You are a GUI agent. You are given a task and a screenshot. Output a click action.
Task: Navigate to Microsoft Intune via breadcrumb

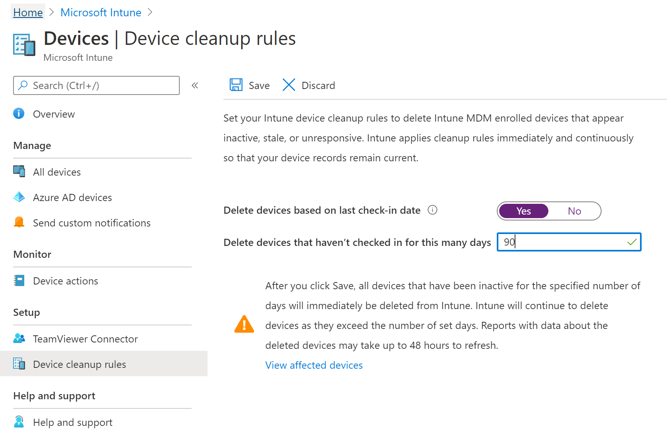[x=100, y=12]
